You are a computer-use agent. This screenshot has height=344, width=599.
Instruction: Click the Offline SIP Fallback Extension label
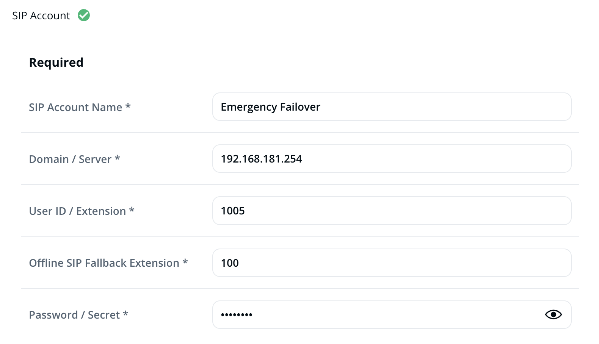pyautogui.click(x=104, y=263)
